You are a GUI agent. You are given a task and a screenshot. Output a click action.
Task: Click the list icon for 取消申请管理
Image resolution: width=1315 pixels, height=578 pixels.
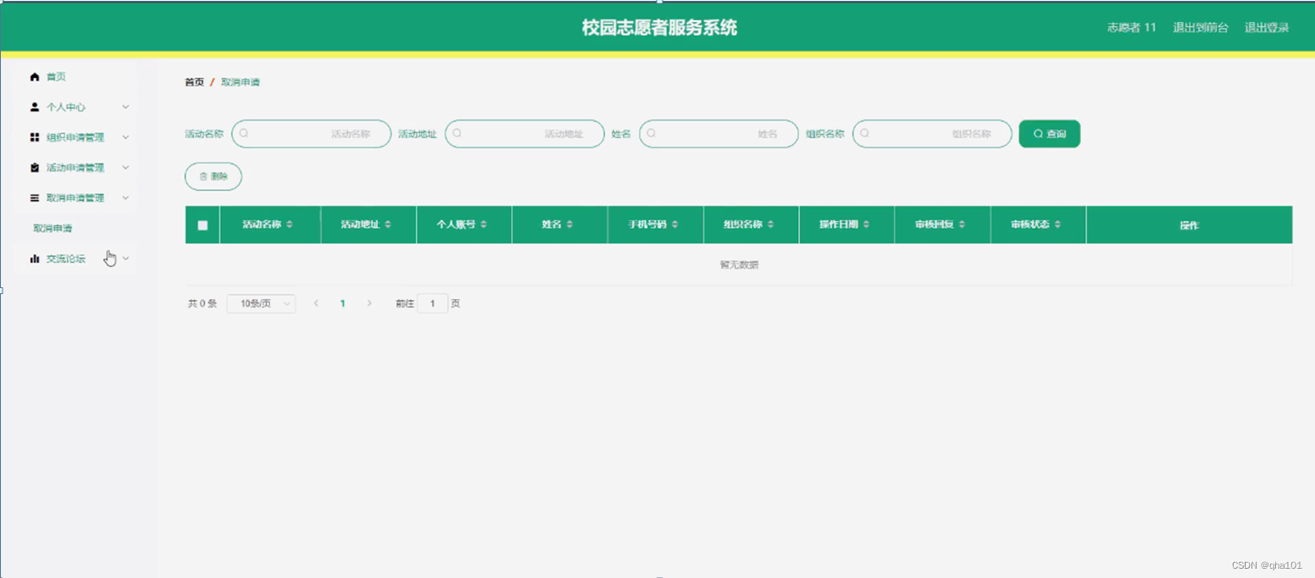35,198
